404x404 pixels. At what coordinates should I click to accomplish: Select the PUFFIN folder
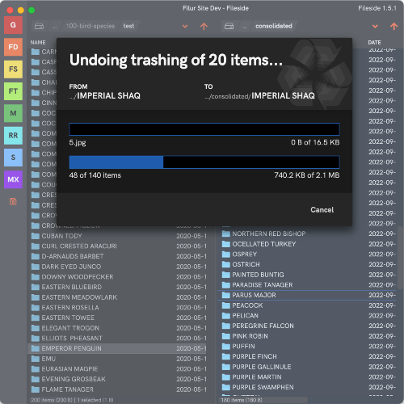(307, 347)
